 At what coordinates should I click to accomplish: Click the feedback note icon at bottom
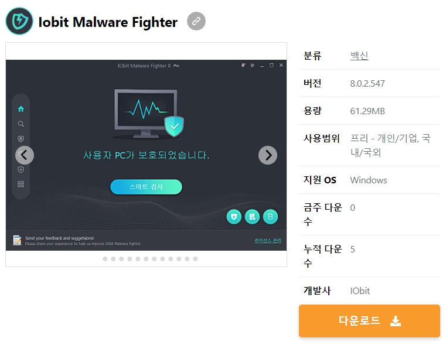coord(17,240)
